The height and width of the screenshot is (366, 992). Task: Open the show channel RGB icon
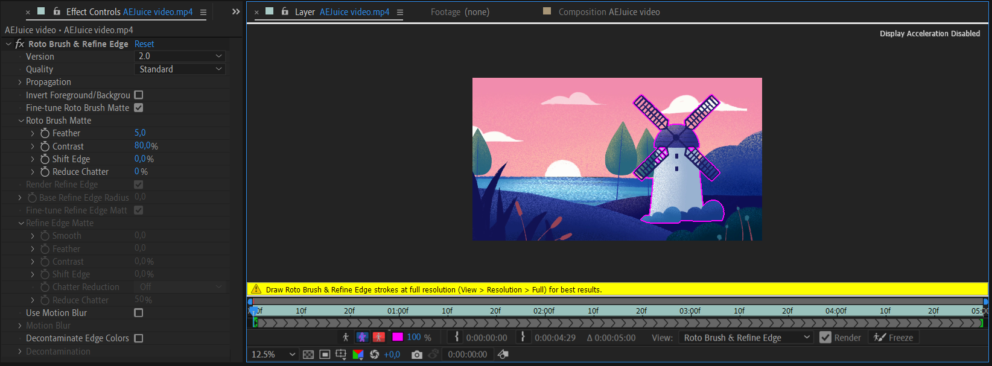point(358,355)
